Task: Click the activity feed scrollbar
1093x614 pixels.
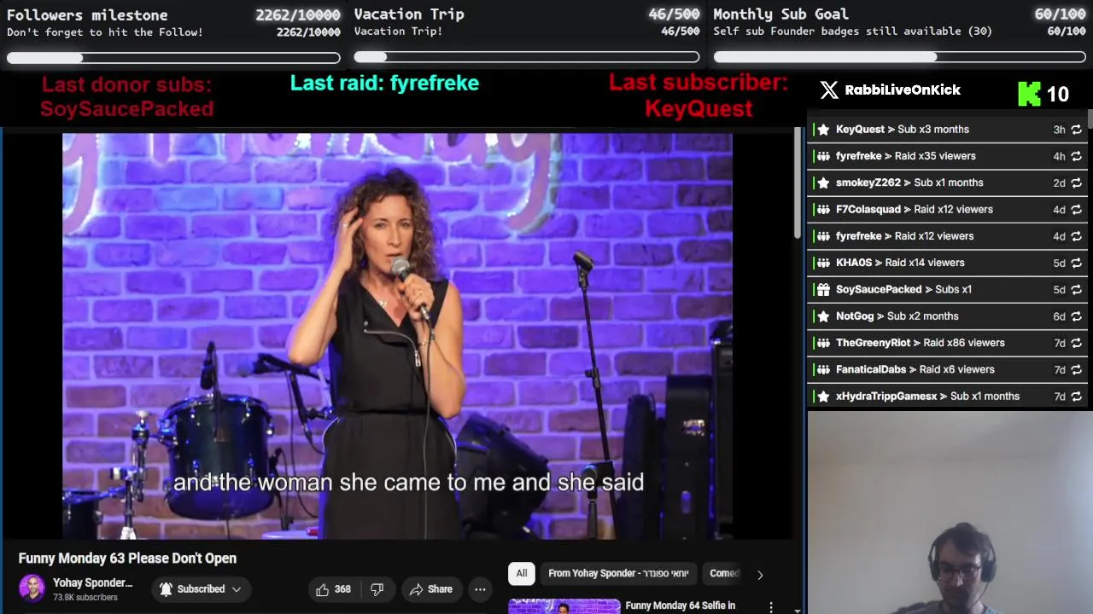Action: [1090, 119]
